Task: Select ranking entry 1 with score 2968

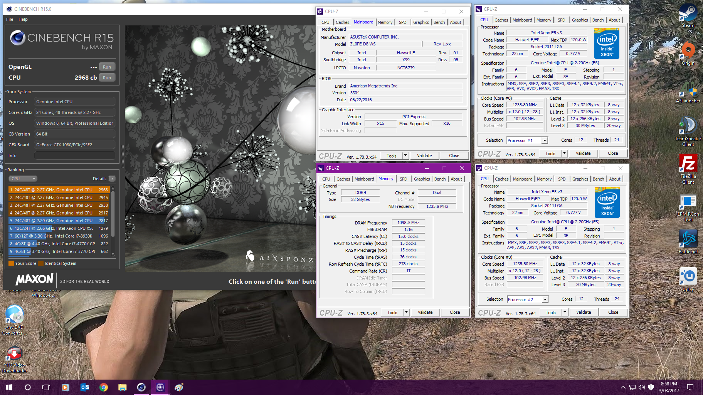Action: 59,190
